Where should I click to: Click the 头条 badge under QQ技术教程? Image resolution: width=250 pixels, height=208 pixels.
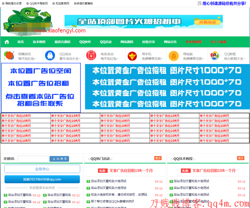pos(185,171)
